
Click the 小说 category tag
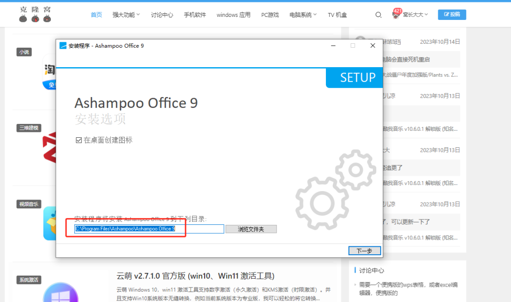point(24,52)
